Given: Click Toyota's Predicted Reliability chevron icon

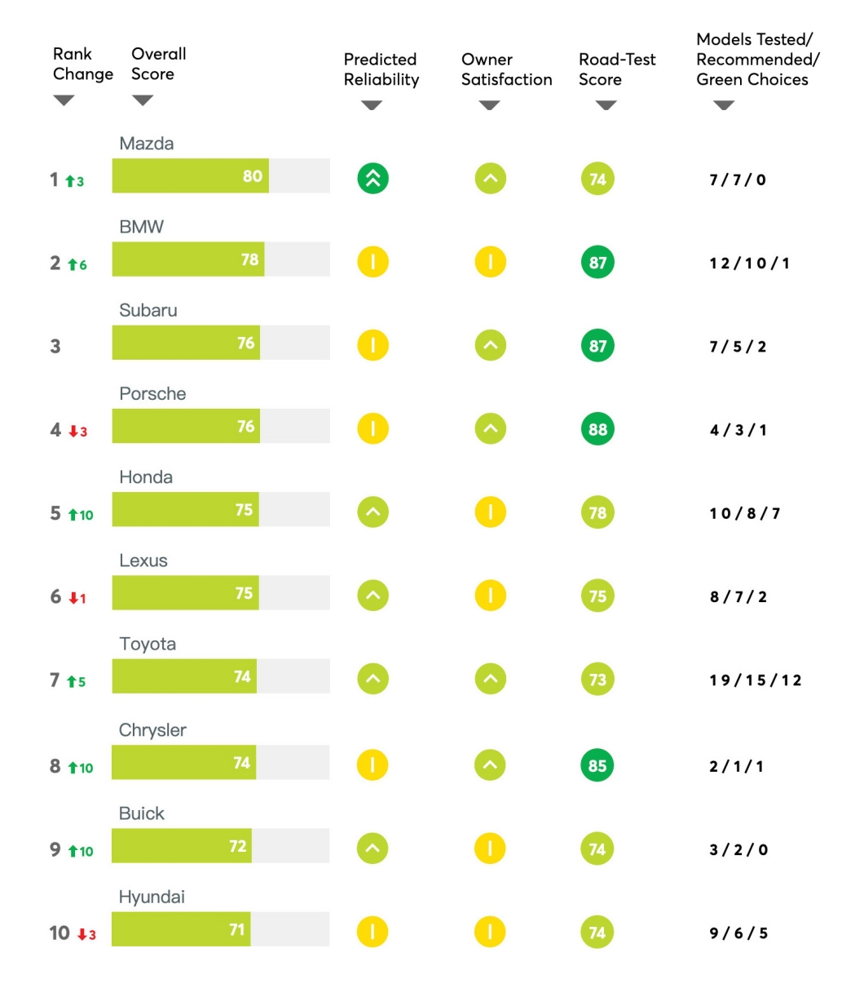Looking at the screenshot, I should point(372,679).
